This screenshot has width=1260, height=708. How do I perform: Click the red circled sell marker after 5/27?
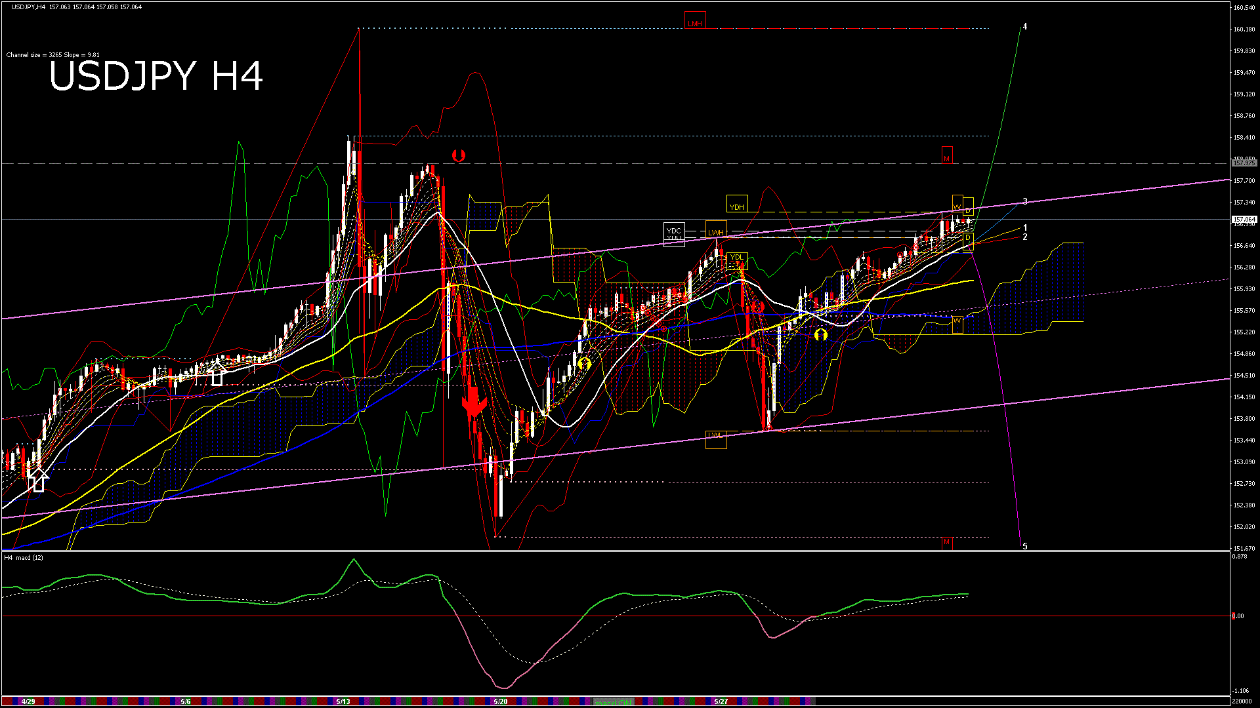758,307
